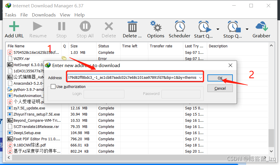Click PDF icon beside 9.18DCNN综述.pdf
The image size is (280, 165).
click(x=10, y=145)
